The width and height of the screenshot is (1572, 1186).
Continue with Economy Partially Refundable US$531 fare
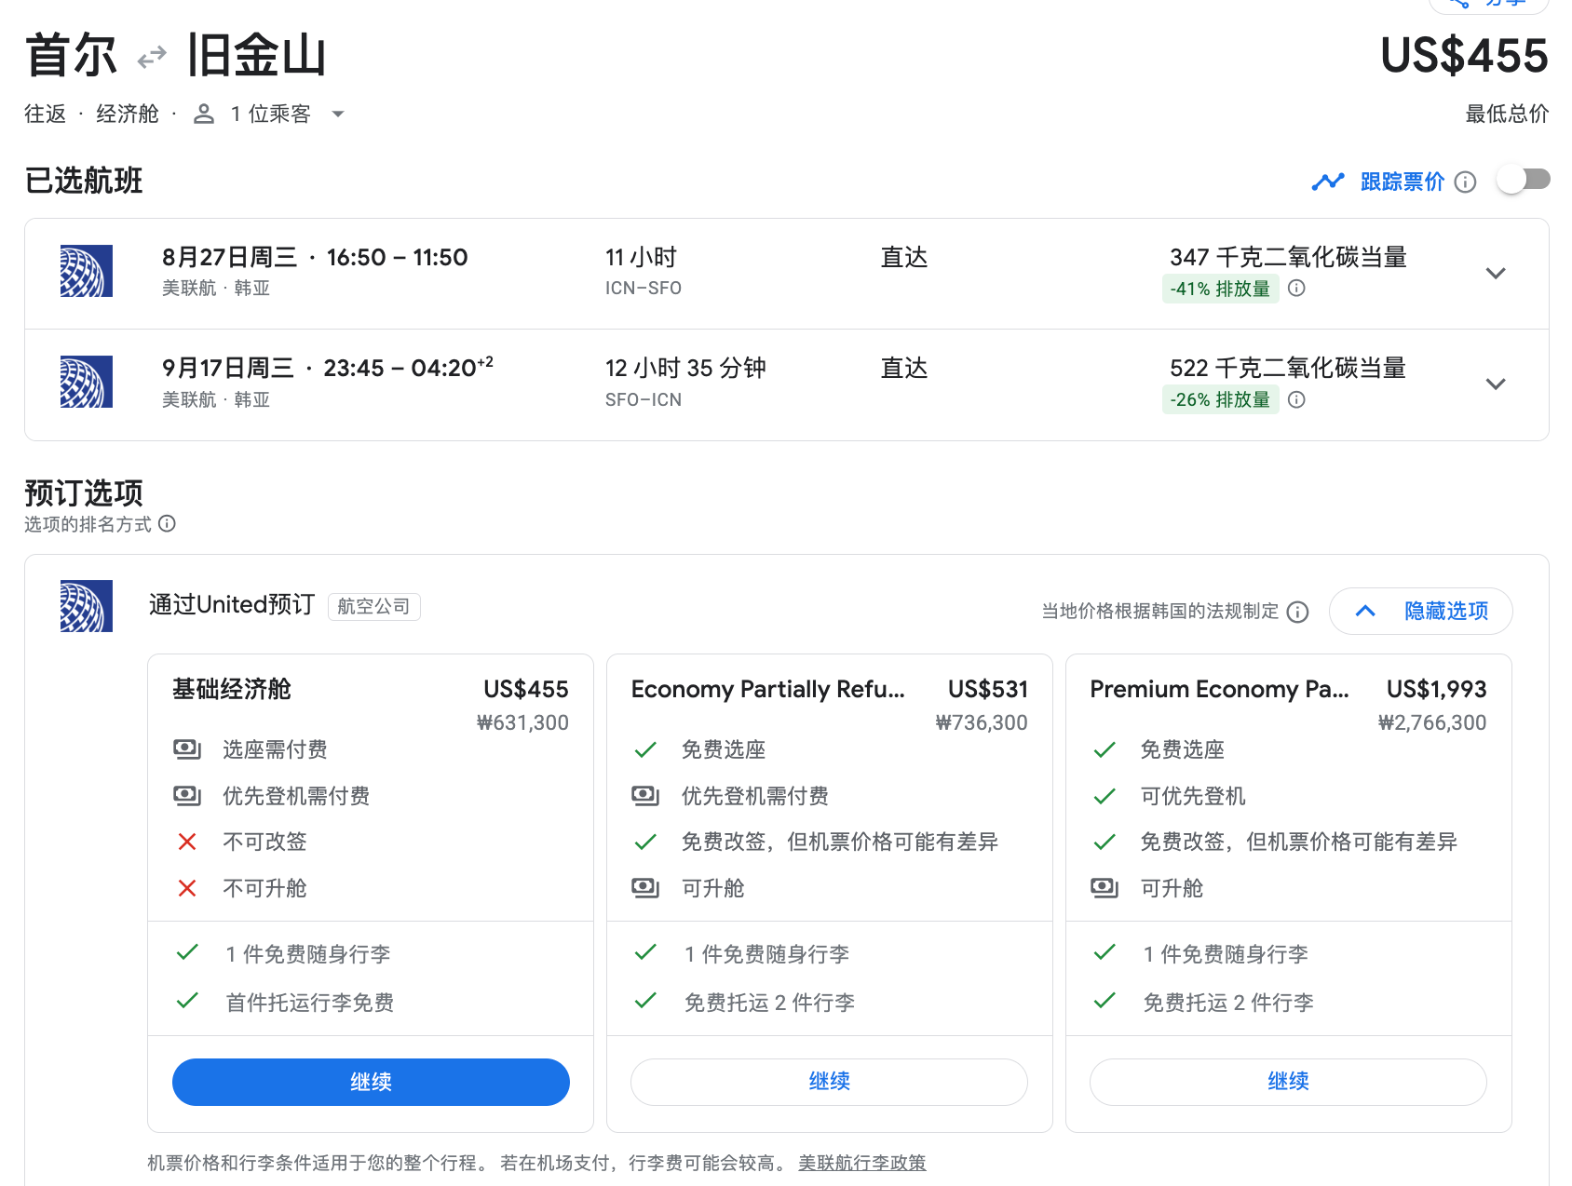click(x=829, y=1082)
